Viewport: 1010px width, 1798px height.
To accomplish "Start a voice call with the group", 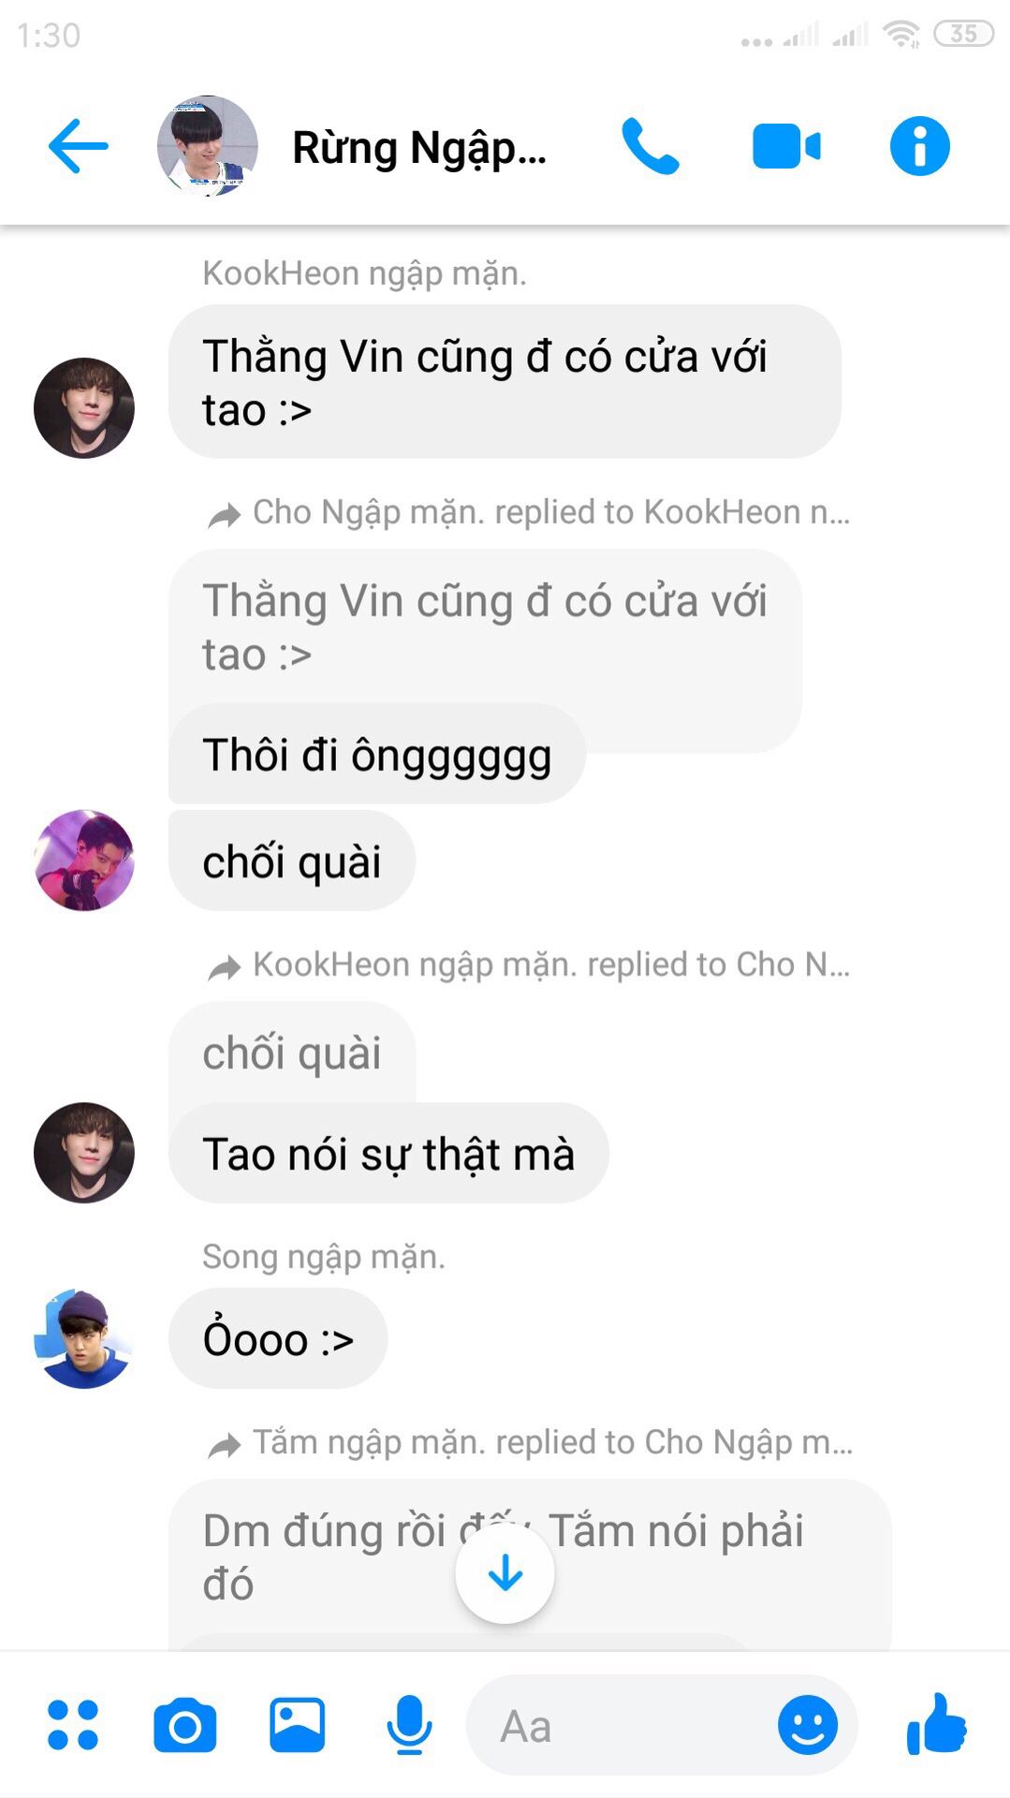I will point(651,146).
